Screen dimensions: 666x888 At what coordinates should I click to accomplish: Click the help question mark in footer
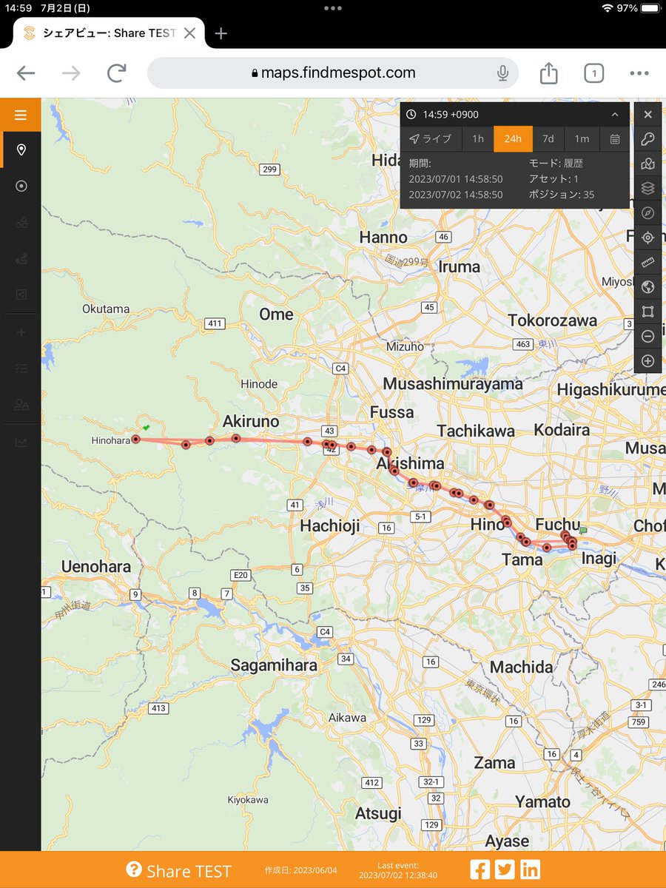tap(134, 869)
